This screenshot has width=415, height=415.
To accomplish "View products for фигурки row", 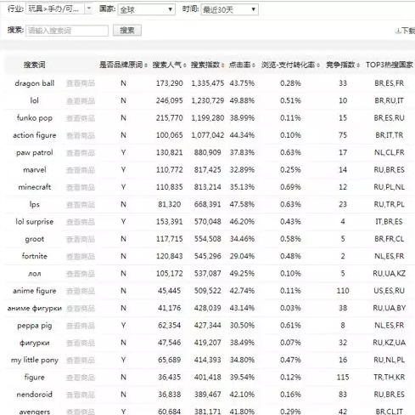I will tap(81, 343).
